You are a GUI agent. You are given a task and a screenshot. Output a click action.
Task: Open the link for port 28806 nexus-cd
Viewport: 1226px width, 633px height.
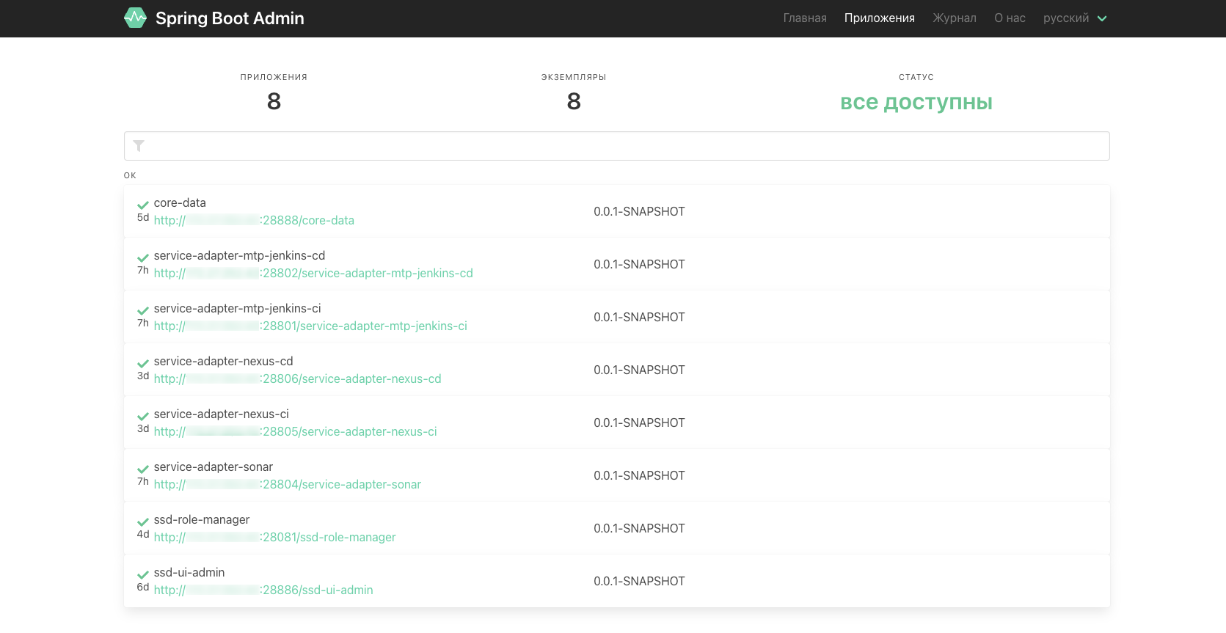pyautogui.click(x=297, y=378)
